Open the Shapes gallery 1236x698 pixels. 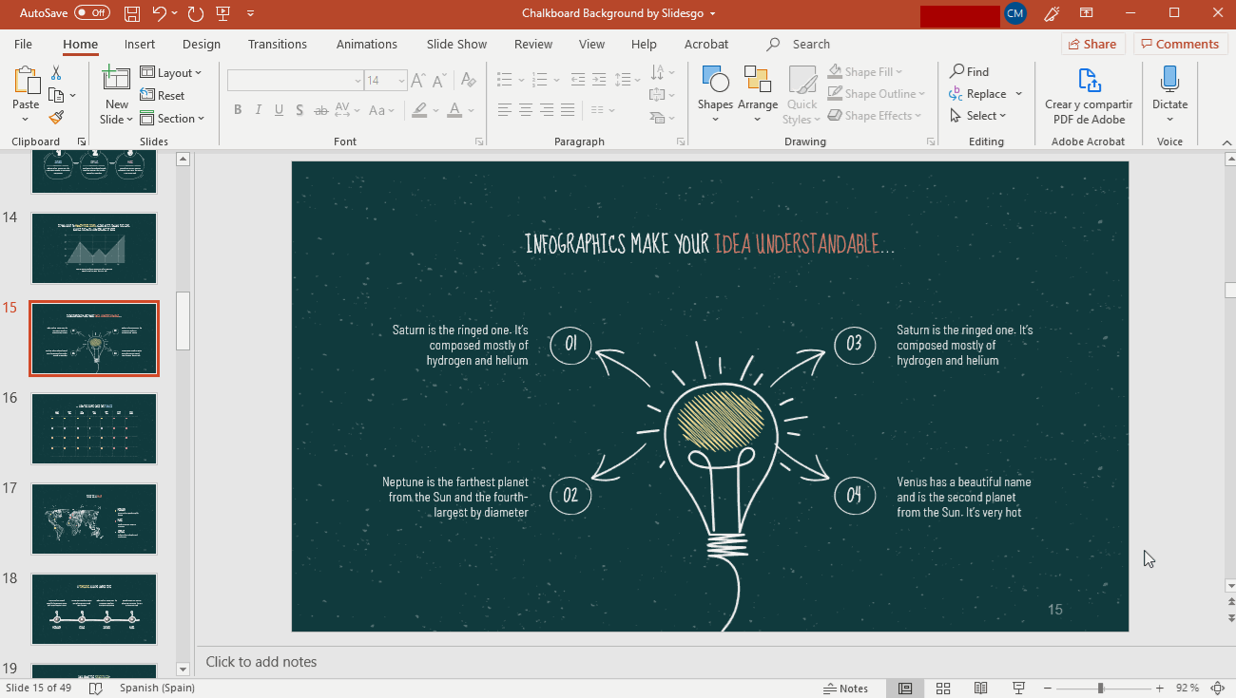click(x=714, y=93)
